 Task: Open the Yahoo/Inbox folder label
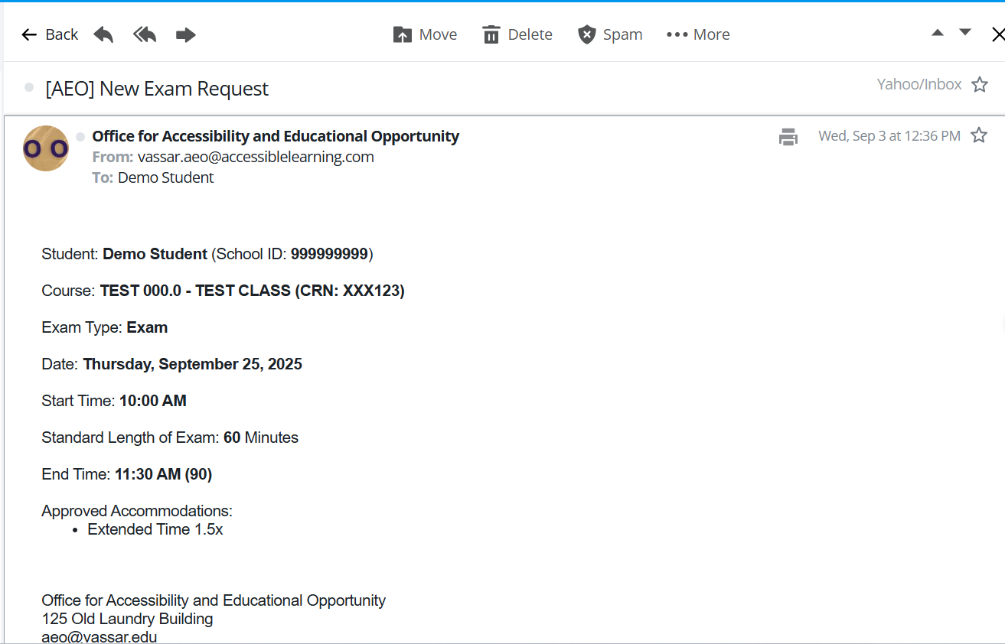click(919, 84)
